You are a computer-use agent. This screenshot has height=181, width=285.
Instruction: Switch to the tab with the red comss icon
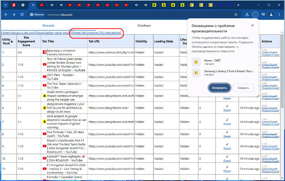coord(13,5)
